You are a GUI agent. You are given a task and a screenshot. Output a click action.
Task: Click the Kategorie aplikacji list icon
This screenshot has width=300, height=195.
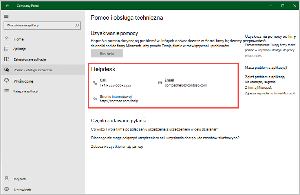pos(7,91)
